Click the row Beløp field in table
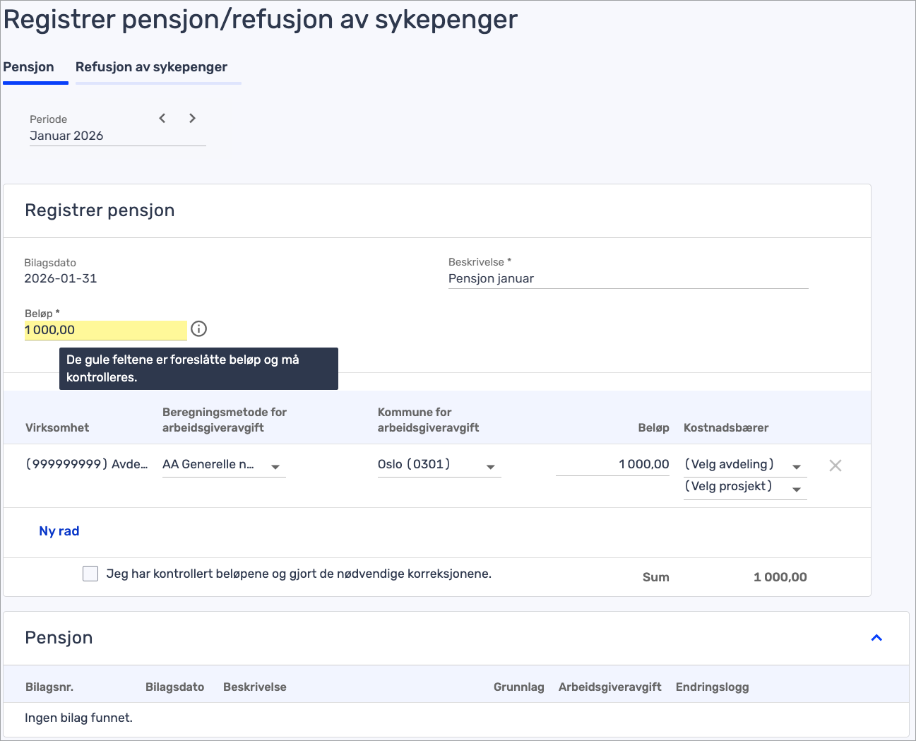Image resolution: width=916 pixels, height=741 pixels. tap(612, 464)
